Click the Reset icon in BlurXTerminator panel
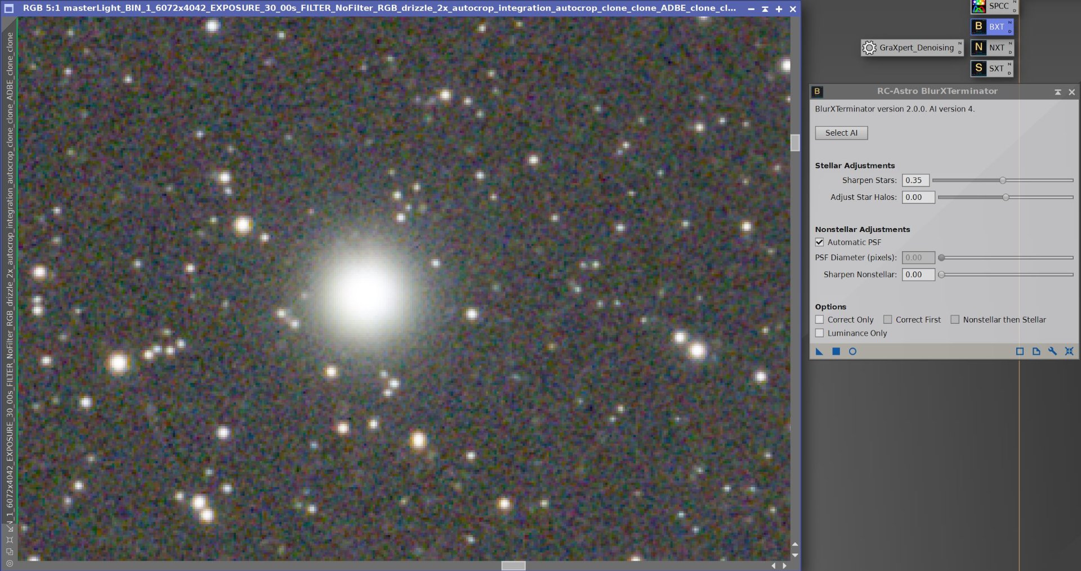This screenshot has height=571, width=1081. [1069, 351]
